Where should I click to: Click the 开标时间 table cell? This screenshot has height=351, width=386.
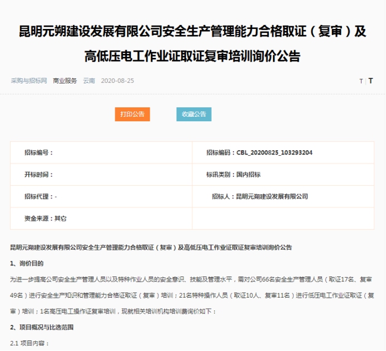point(101,174)
